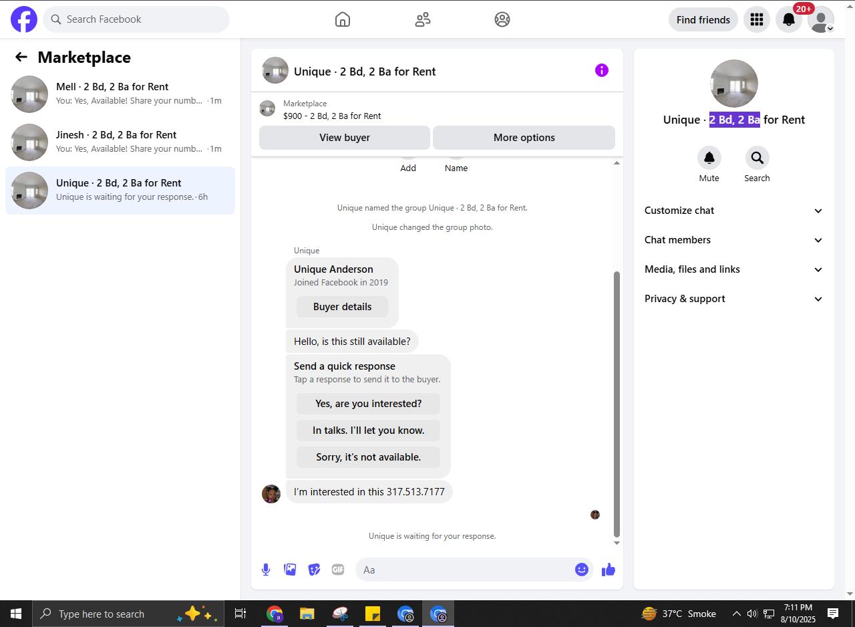This screenshot has height=627, width=855.
Task: Send a thumbs up like
Action: pos(608,570)
